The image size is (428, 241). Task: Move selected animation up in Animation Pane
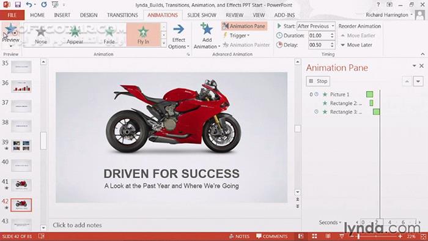(407, 81)
